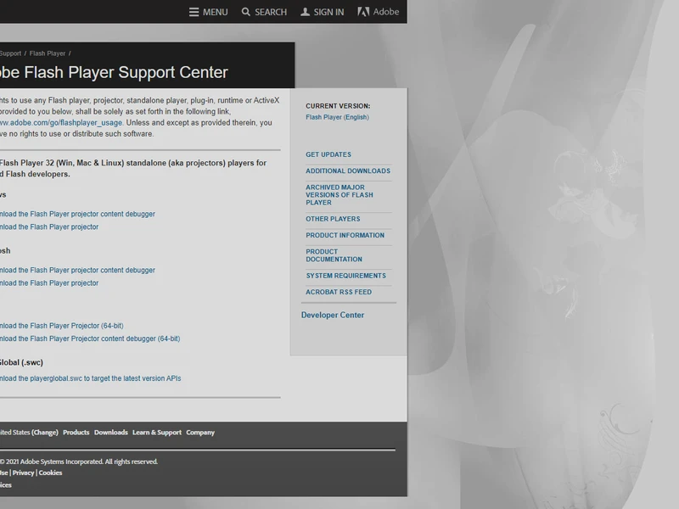Click the SIGN IN text in header
The height and width of the screenshot is (509, 679).
(x=328, y=12)
